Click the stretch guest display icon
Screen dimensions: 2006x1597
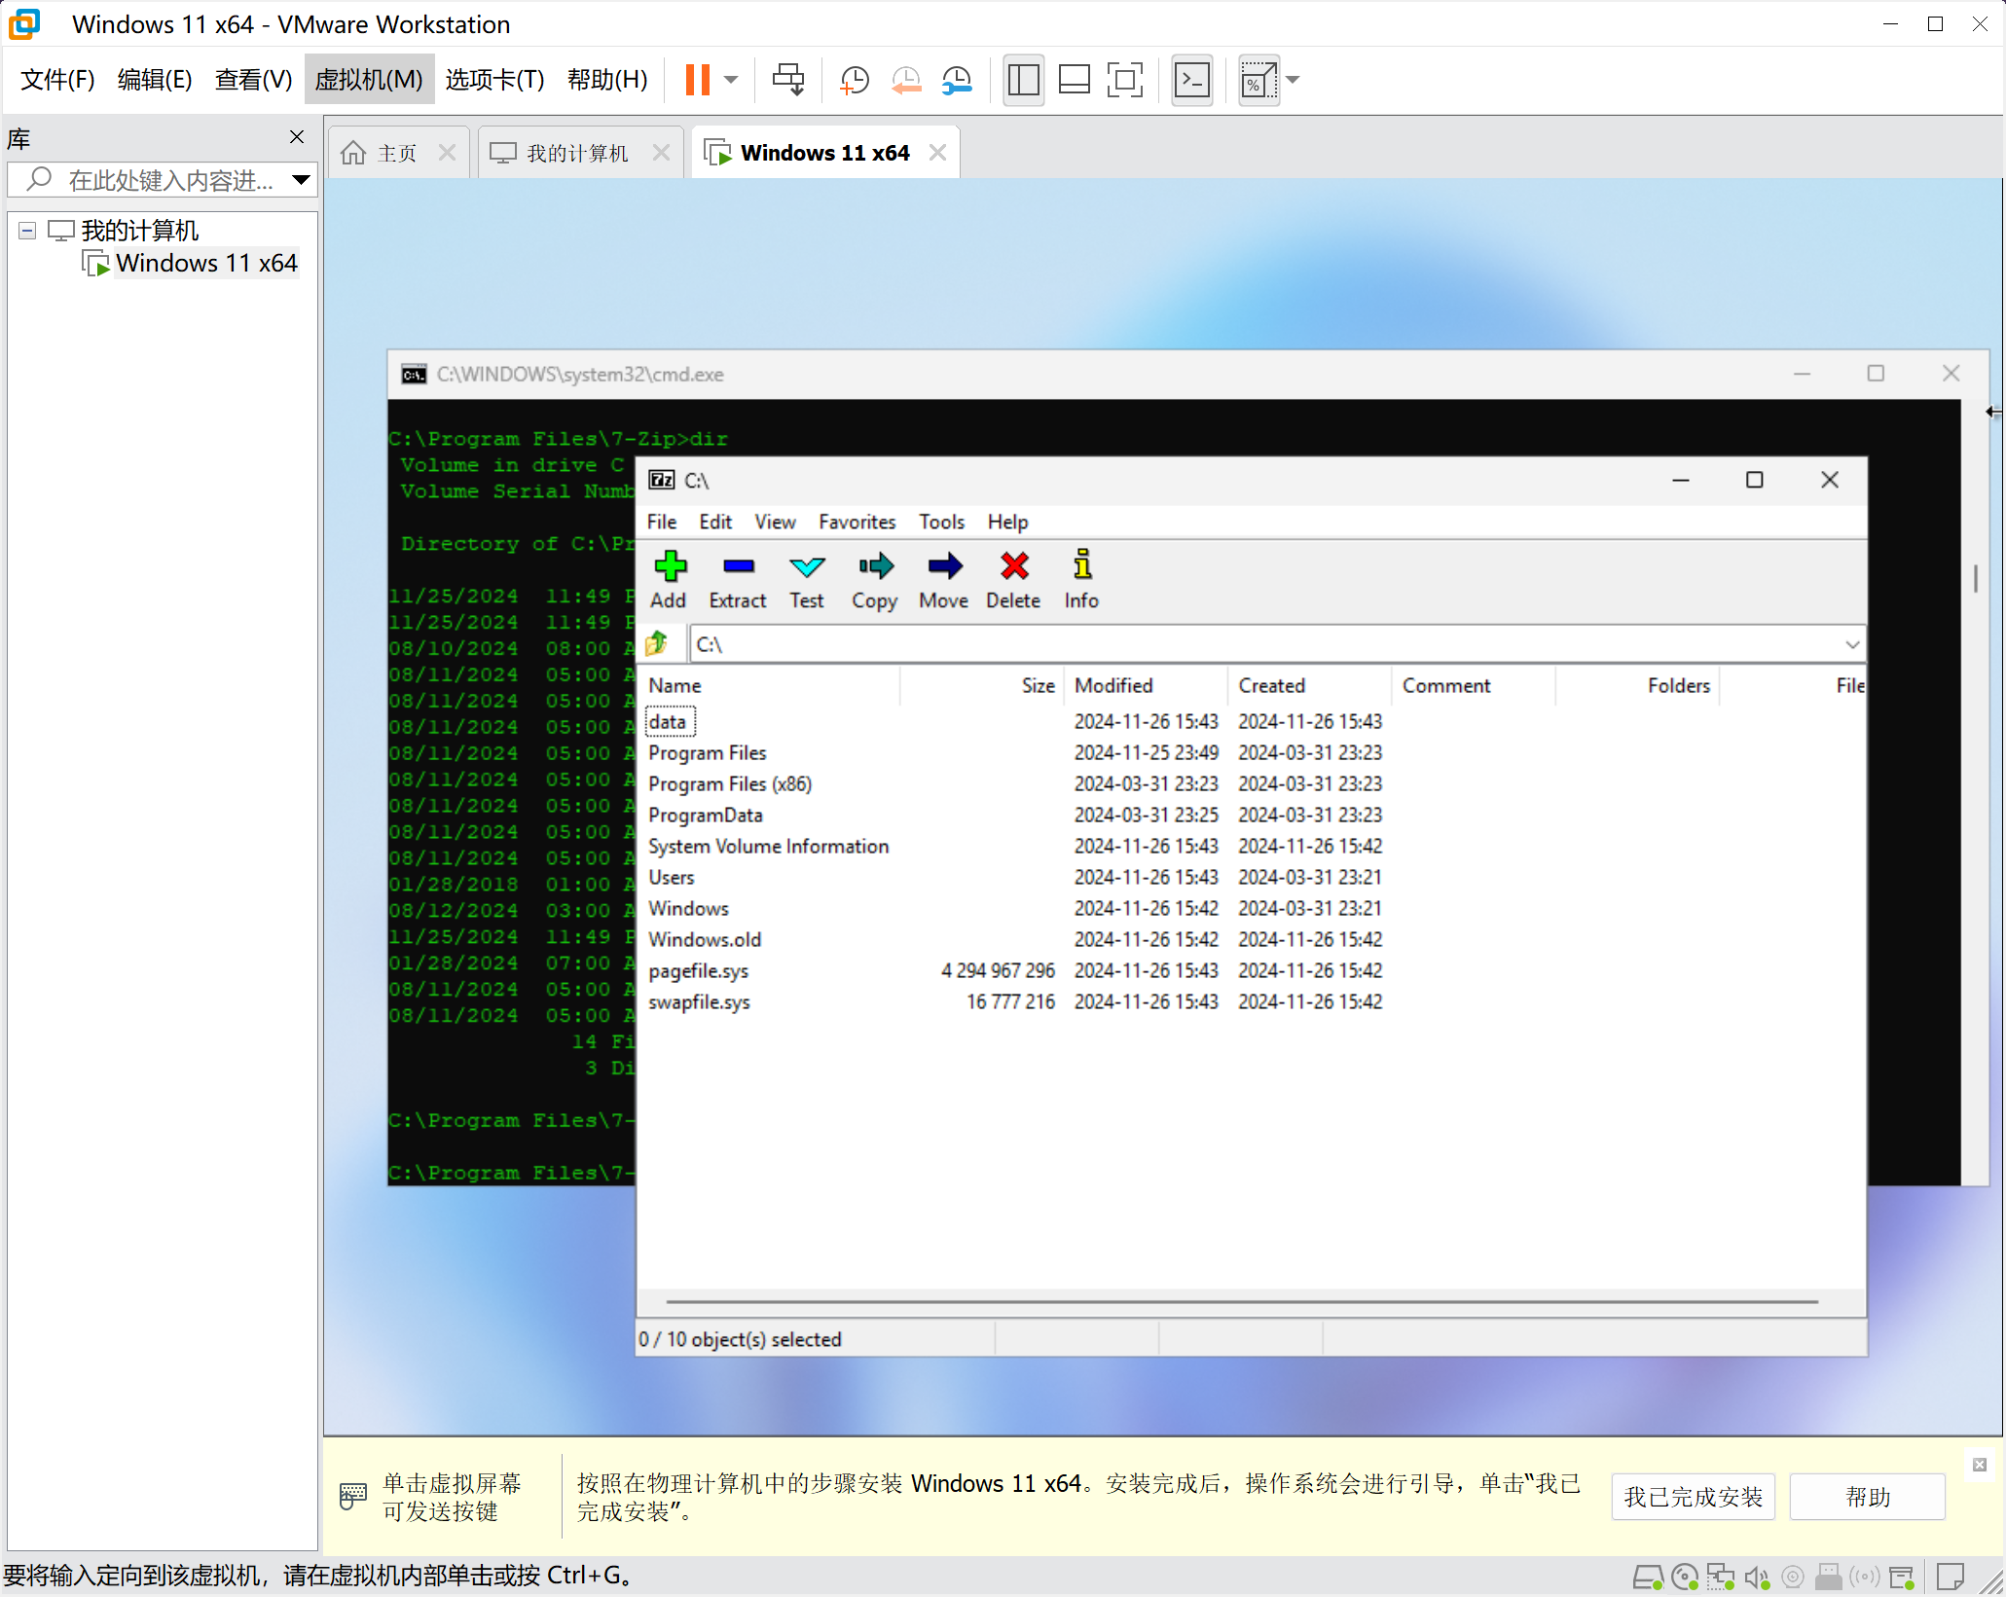pos(1258,80)
